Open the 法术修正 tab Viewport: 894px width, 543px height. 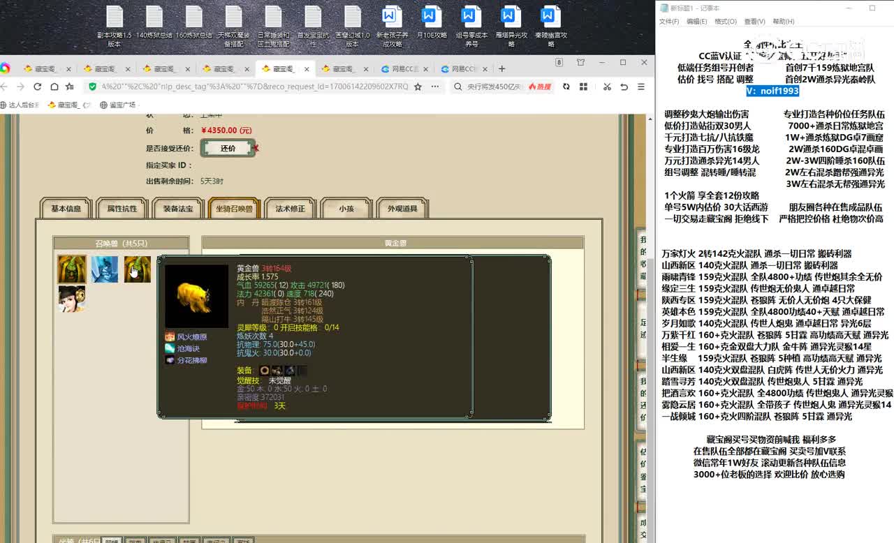tap(290, 209)
